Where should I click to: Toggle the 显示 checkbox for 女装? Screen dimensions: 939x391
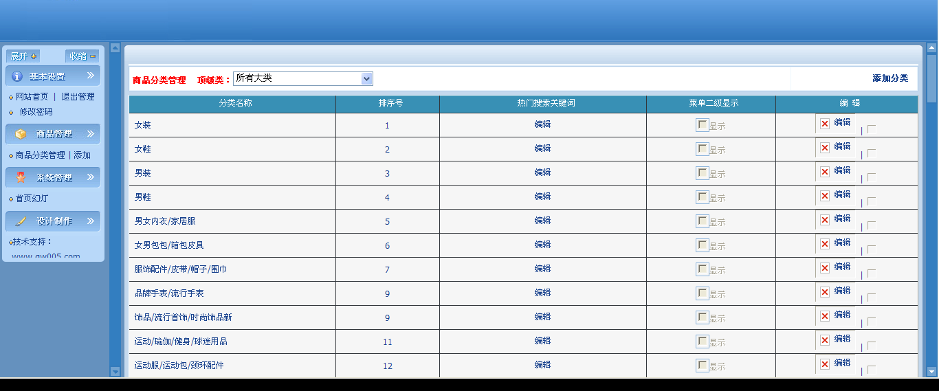[x=702, y=124]
